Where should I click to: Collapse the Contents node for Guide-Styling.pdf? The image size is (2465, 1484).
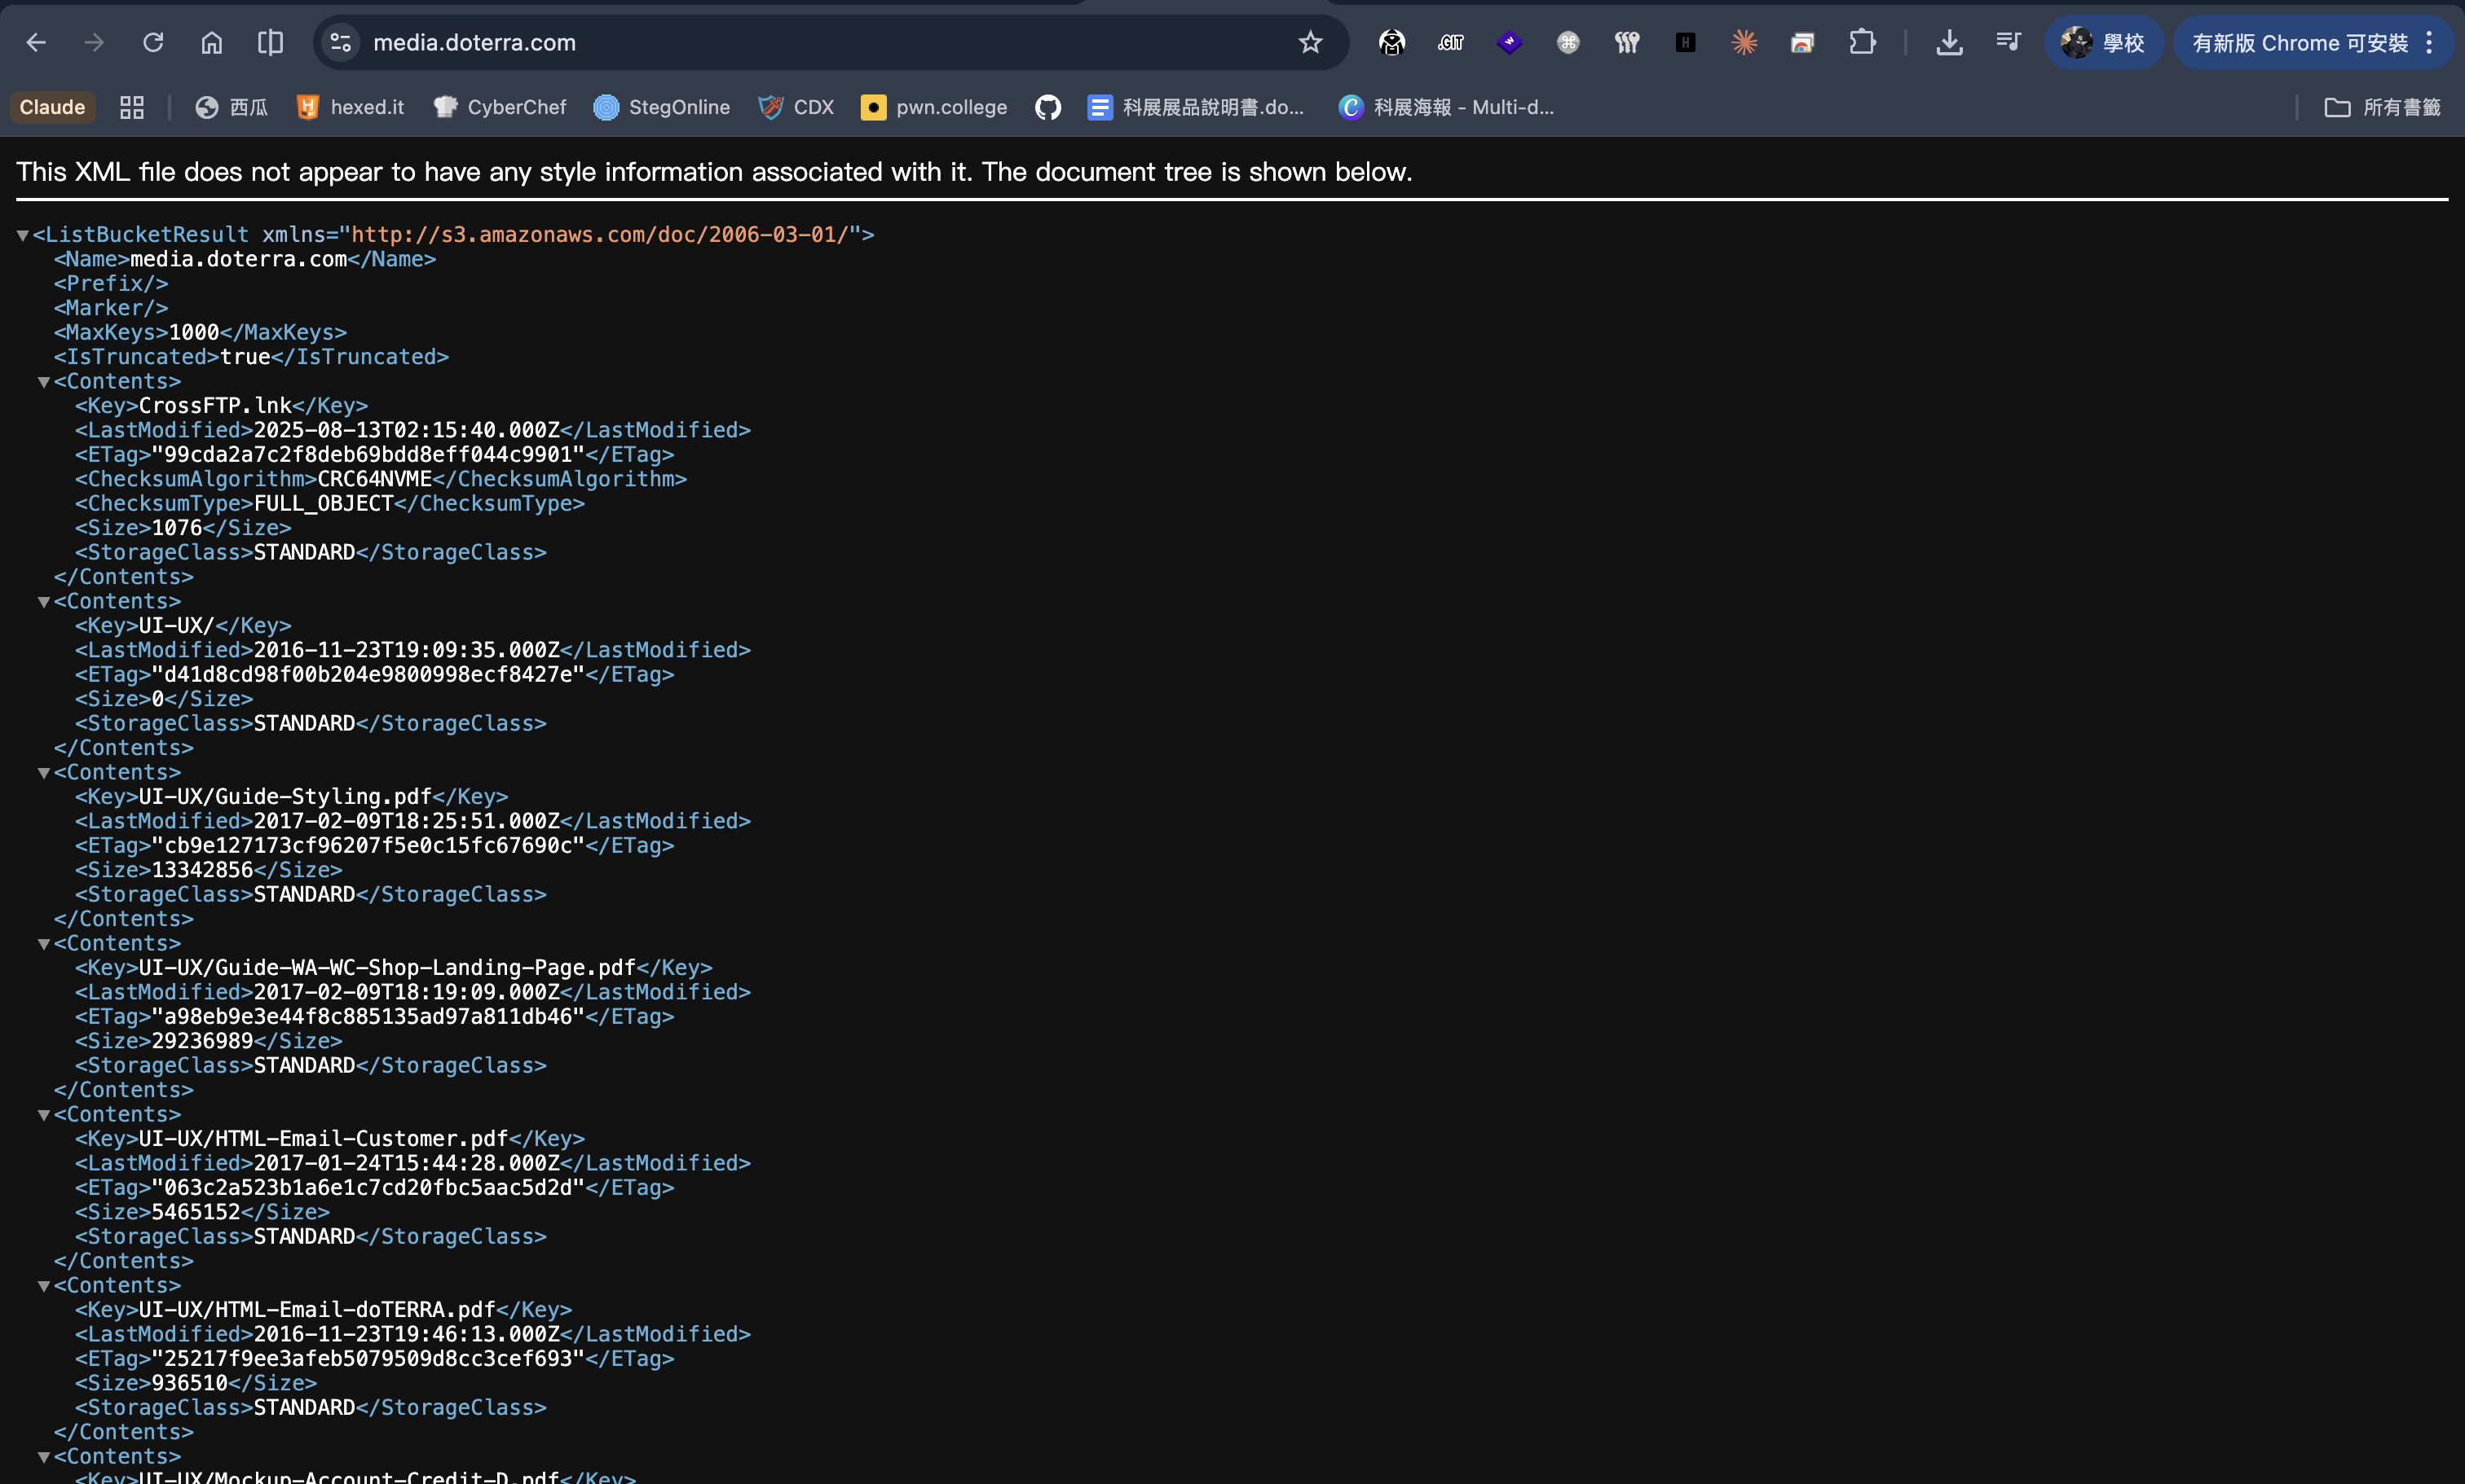(x=43, y=774)
